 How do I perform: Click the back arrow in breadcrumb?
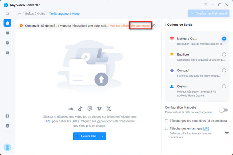click(x=19, y=14)
